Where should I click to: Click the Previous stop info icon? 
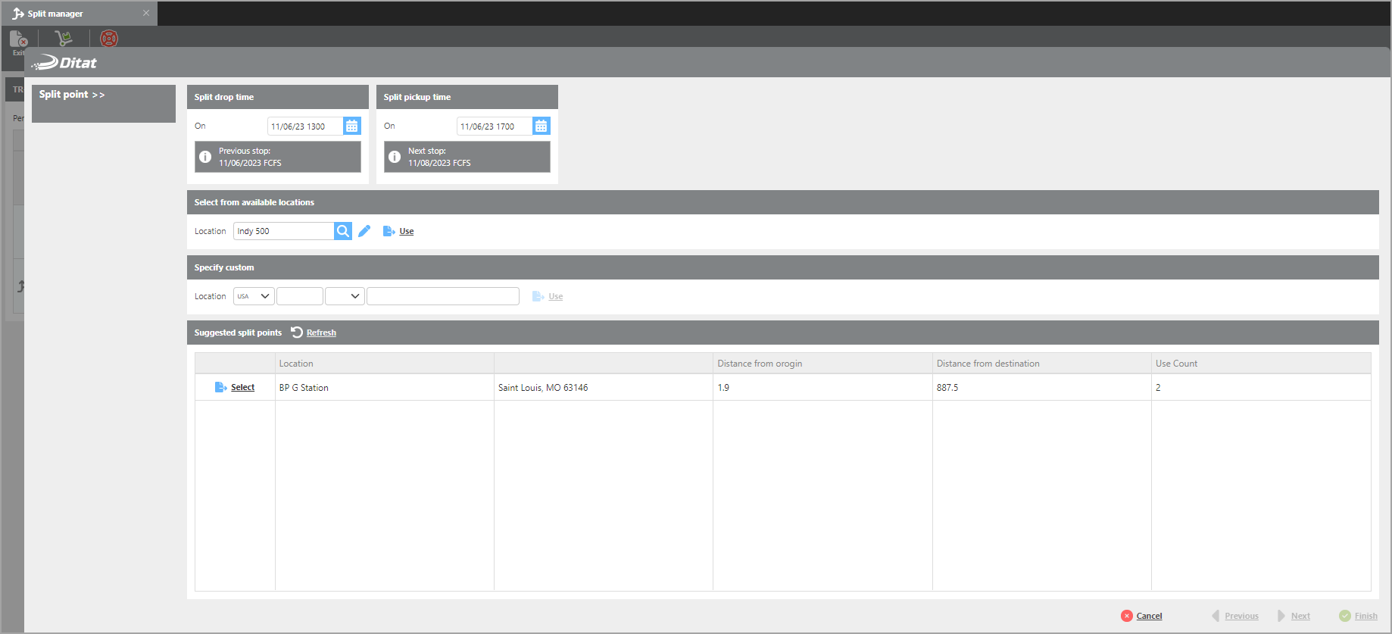click(x=205, y=157)
